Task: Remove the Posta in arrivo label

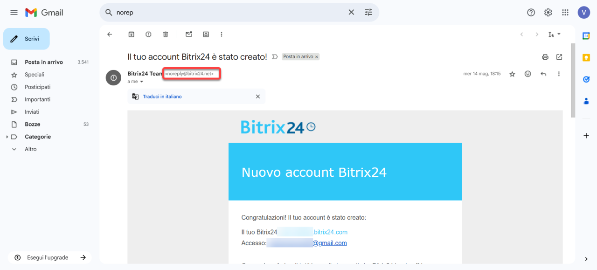Action: pos(317,57)
